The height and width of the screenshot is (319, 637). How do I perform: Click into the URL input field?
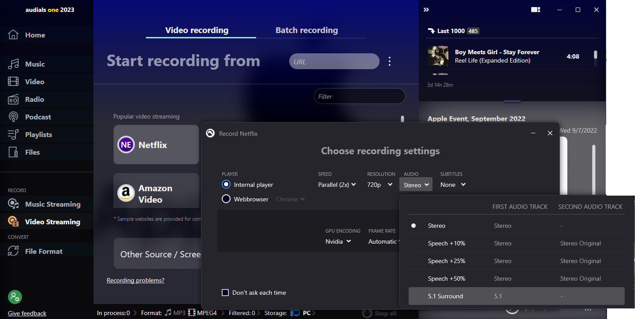334,61
